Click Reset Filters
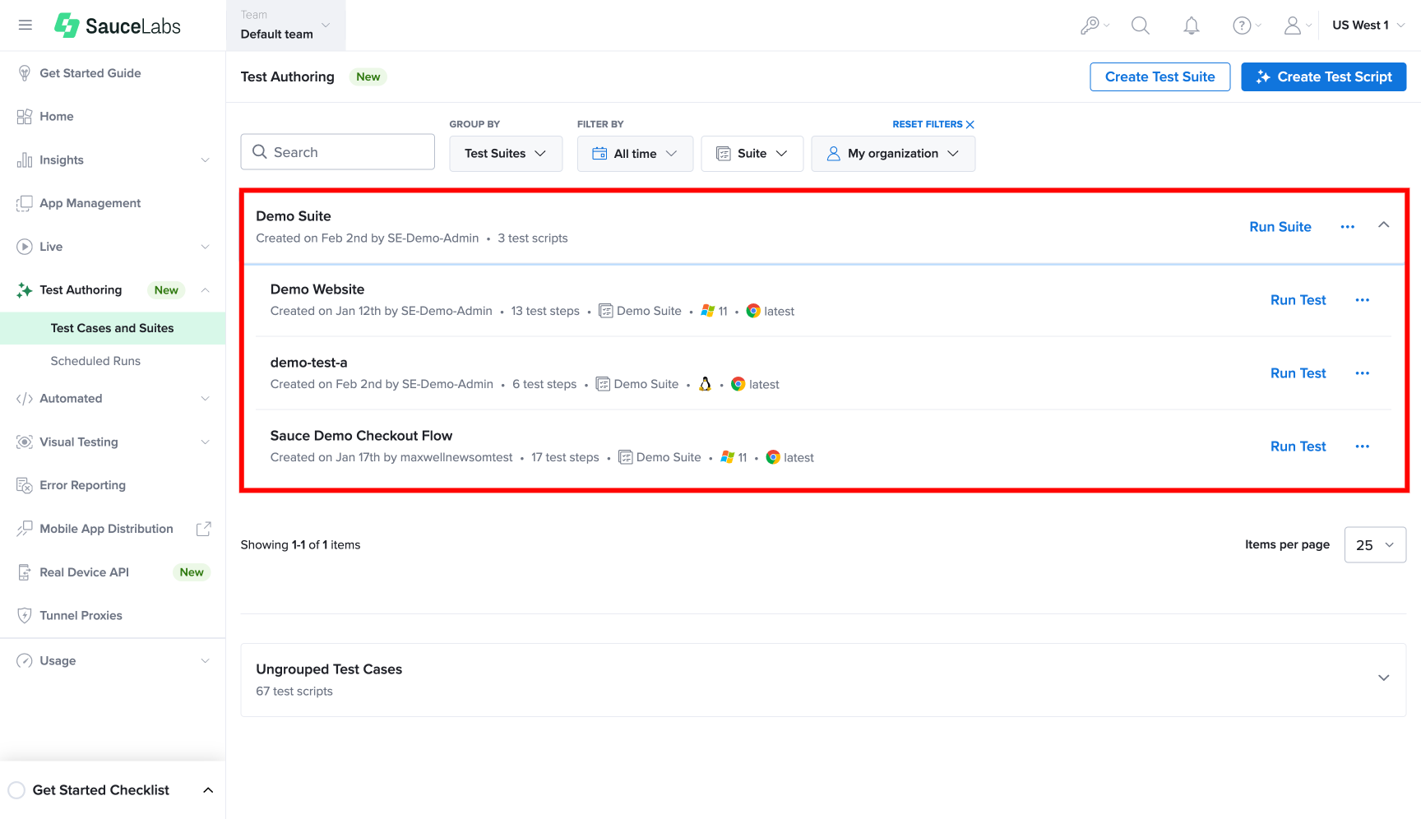Screen dimensions: 1421x819 click(x=933, y=124)
